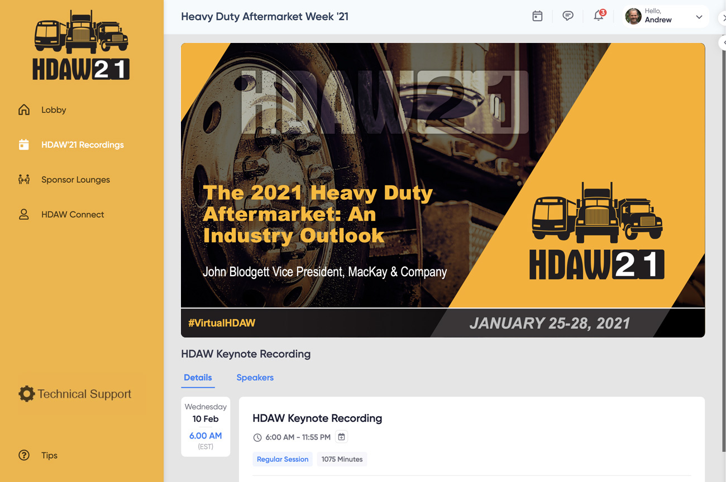
Task: Click the Tips question mark icon
Action: (x=24, y=455)
